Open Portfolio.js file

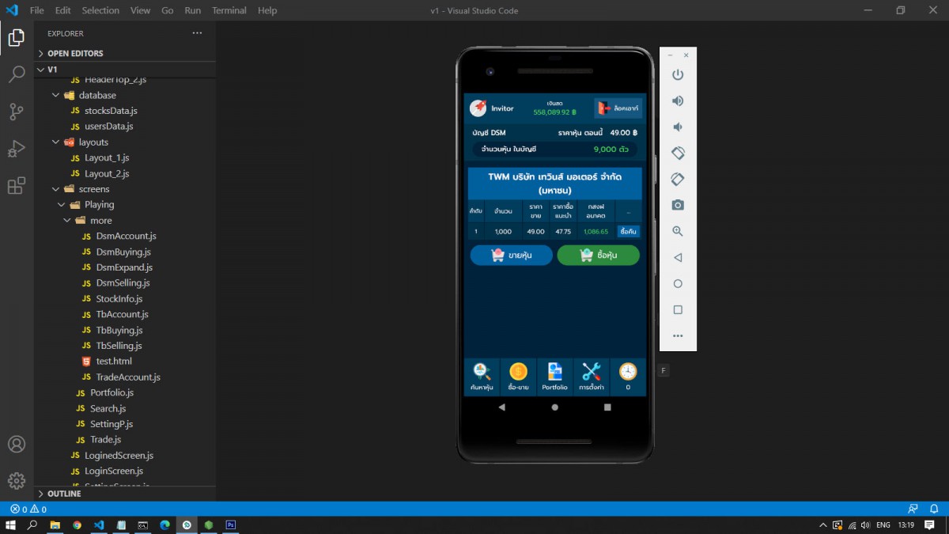click(112, 392)
